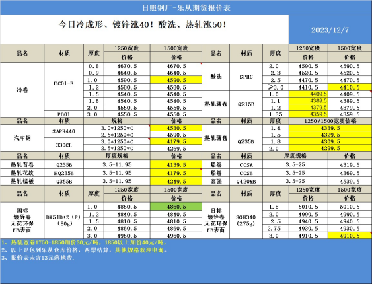Click the CCSA material cell
Viewport: 372px width, 284px height.
point(246,165)
